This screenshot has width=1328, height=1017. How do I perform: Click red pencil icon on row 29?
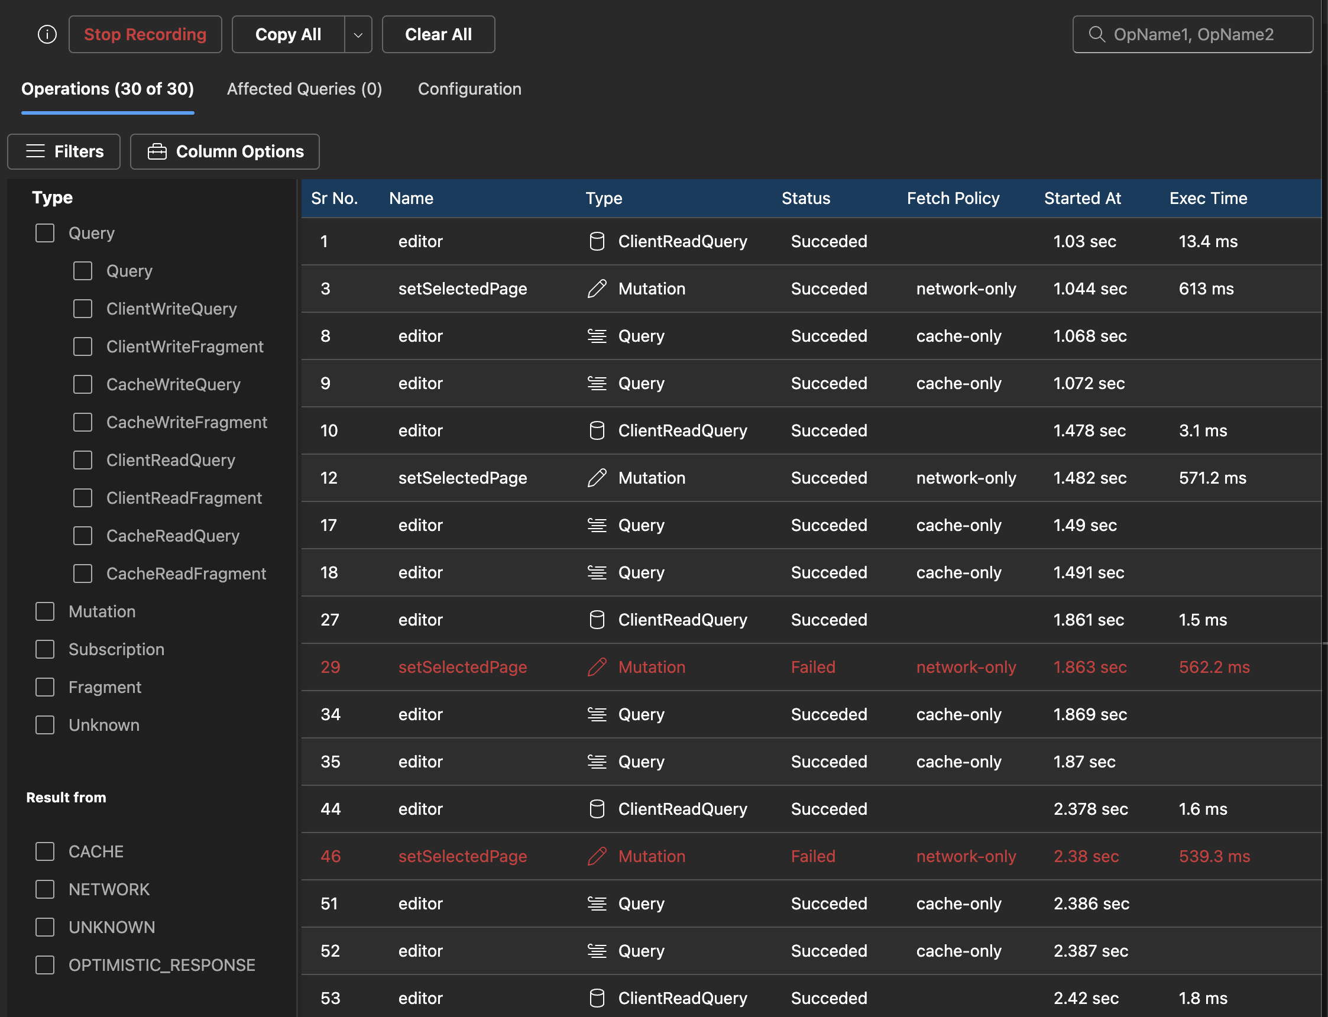click(x=597, y=667)
